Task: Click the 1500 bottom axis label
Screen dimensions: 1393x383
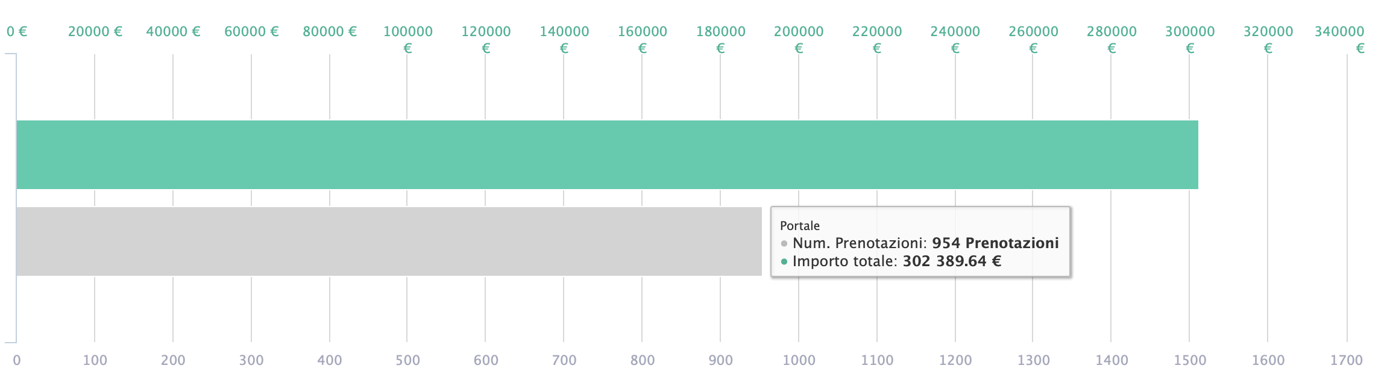Action: [1190, 360]
